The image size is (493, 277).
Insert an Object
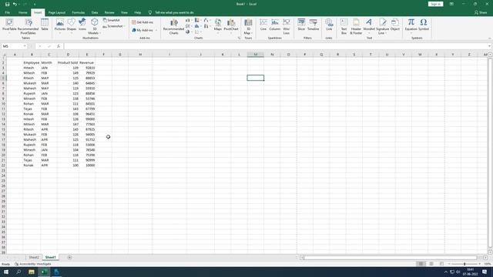tap(395, 25)
